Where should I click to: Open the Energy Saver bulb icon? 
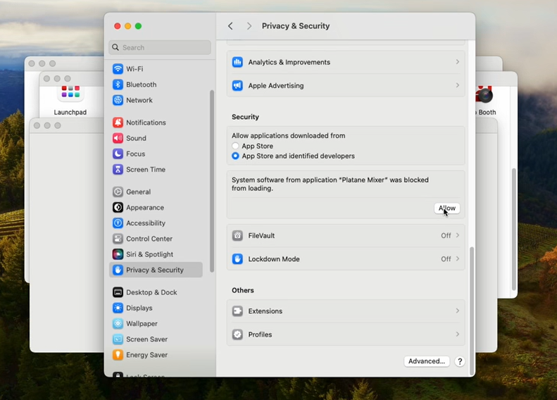118,355
